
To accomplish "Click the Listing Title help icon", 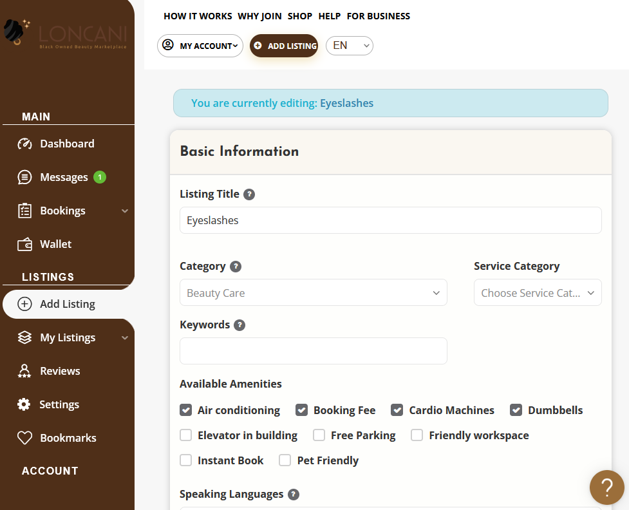I will [x=249, y=194].
